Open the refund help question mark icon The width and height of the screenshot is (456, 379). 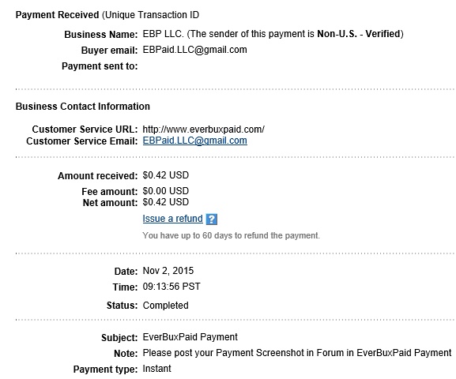point(212,220)
